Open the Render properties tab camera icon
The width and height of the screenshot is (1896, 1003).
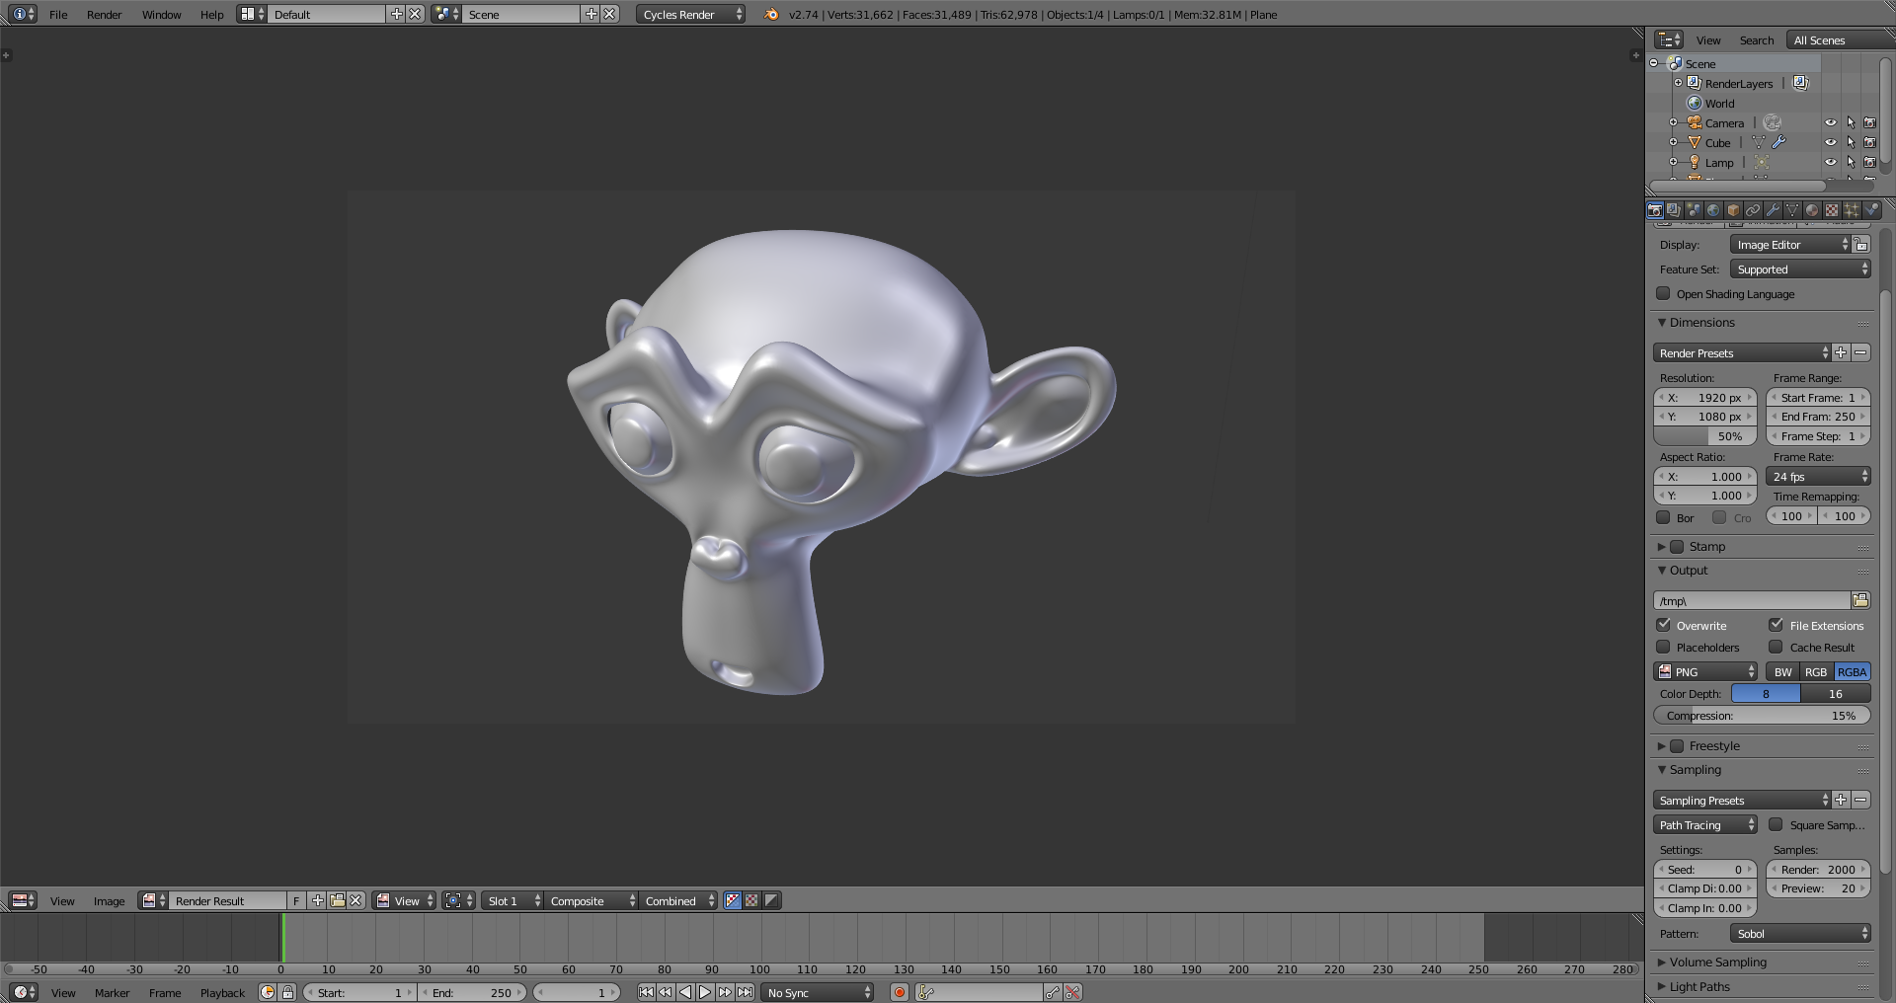1655,209
